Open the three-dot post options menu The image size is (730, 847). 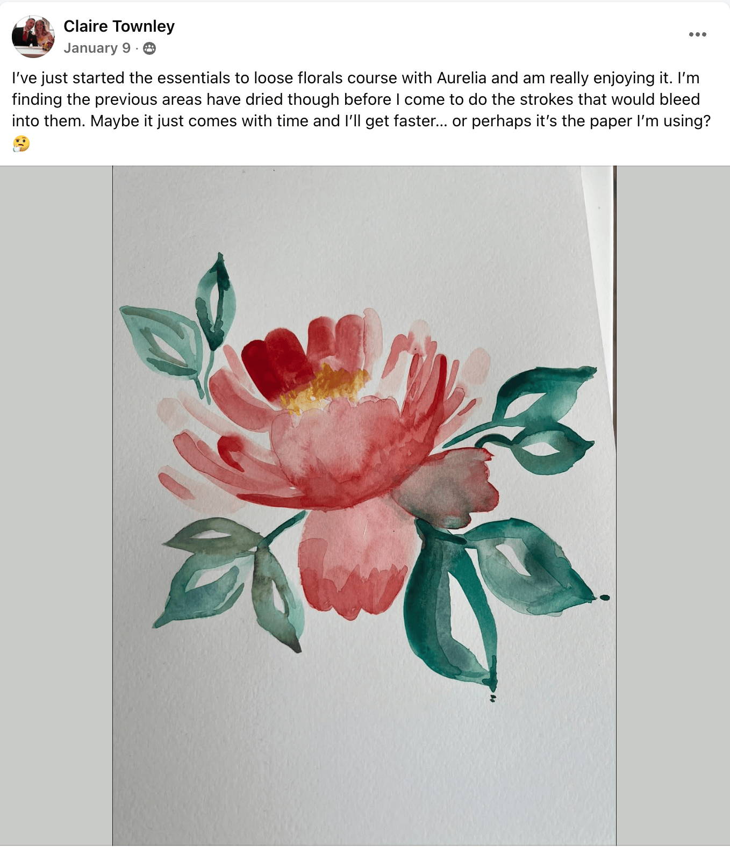coord(697,34)
